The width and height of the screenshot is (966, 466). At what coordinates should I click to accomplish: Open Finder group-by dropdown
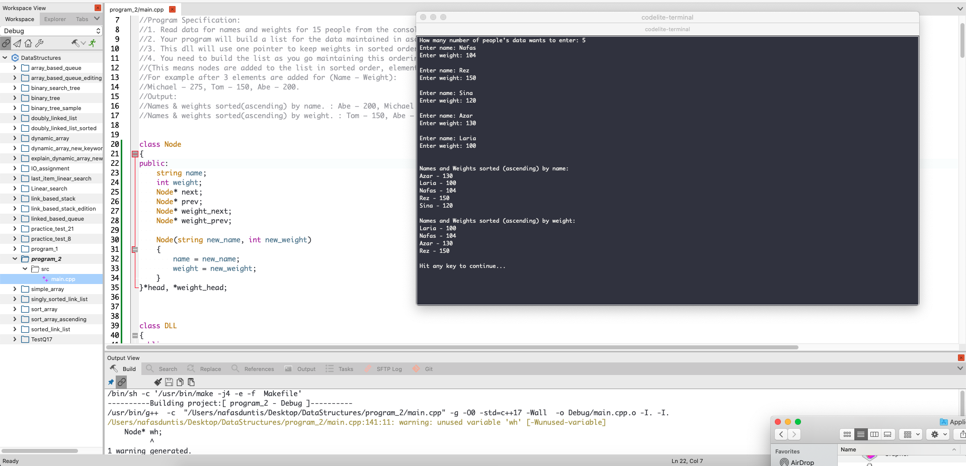[912, 434]
